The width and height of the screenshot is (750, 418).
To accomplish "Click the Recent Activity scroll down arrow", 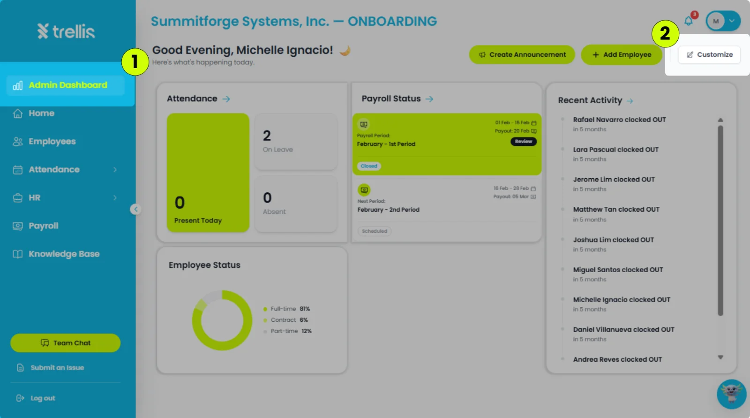I will (x=720, y=357).
